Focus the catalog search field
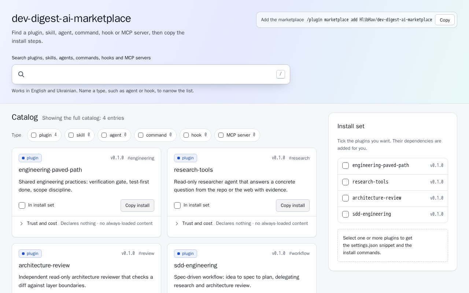The height and width of the screenshot is (293, 469). tap(151, 74)
